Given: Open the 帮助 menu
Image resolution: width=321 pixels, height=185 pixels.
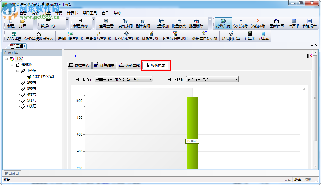Looking at the screenshot, I should (x=117, y=13).
